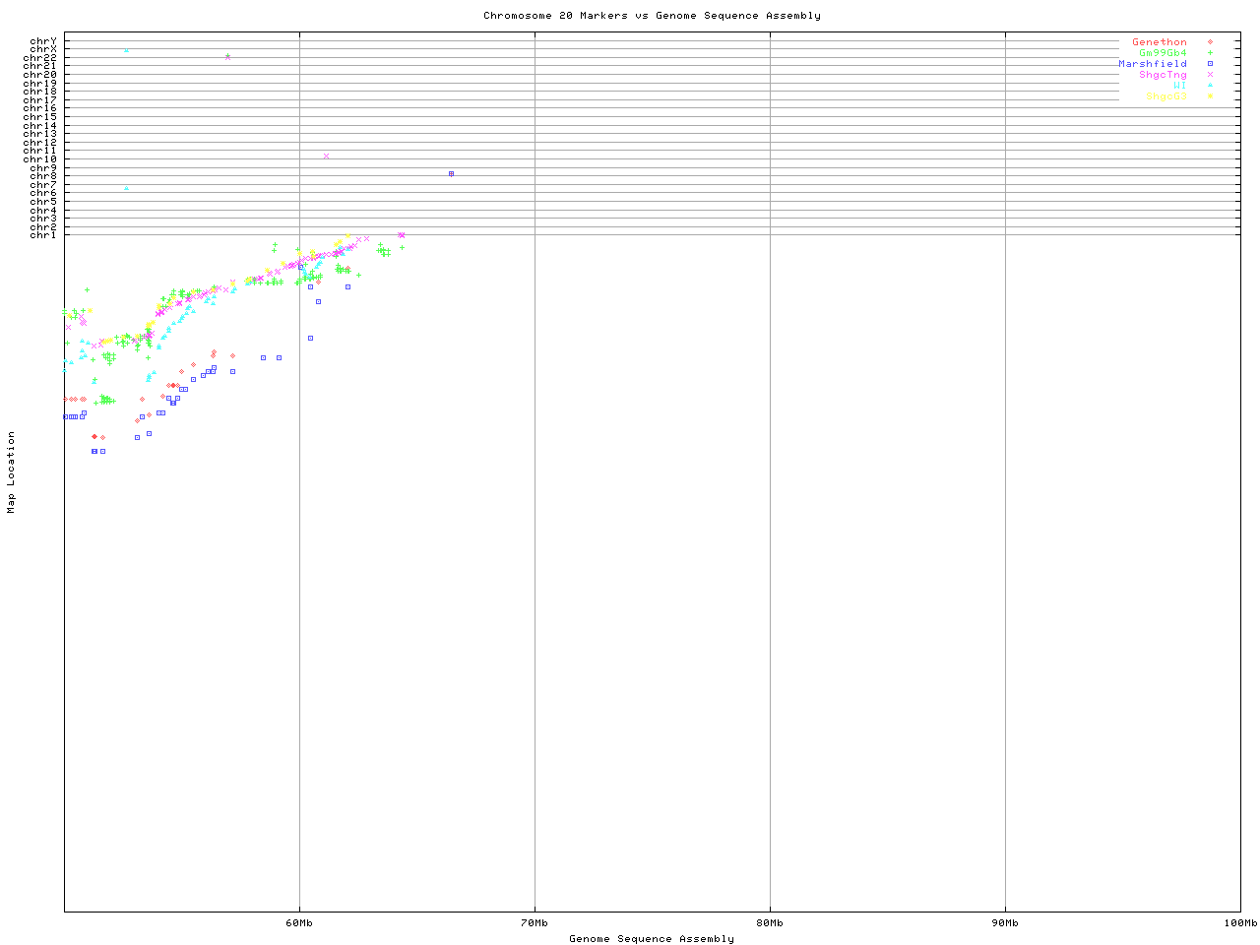Click the vertical Map Location axis title
Screen dimensions: 1260x945
(x=12, y=472)
